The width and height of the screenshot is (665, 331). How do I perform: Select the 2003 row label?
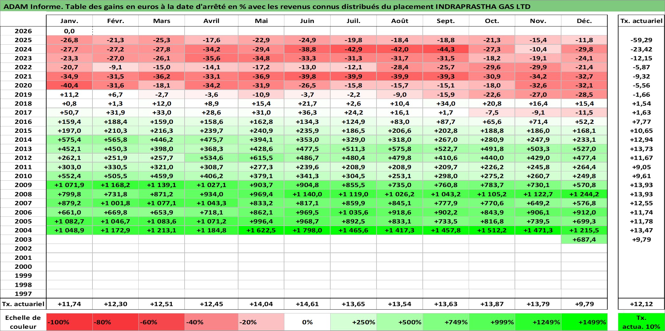23,239
